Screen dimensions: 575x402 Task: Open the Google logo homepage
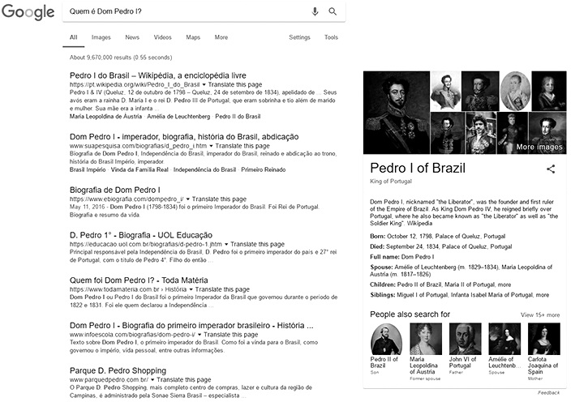(28, 12)
